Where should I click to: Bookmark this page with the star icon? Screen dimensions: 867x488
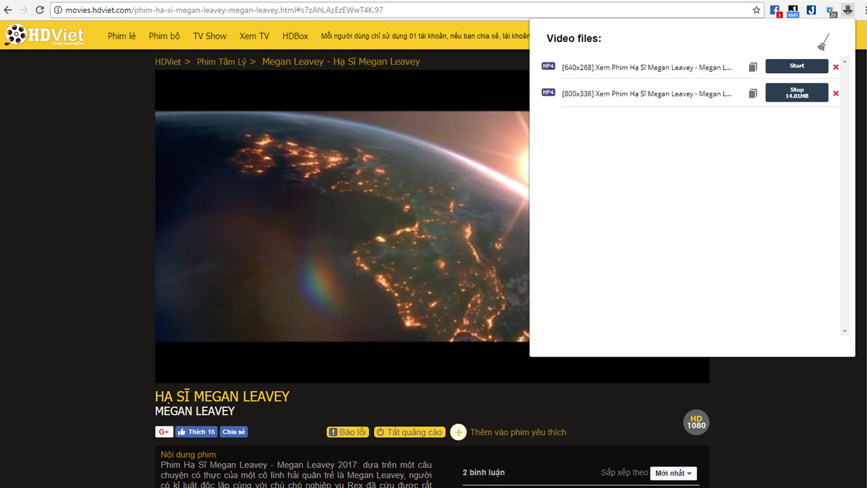coord(757,10)
